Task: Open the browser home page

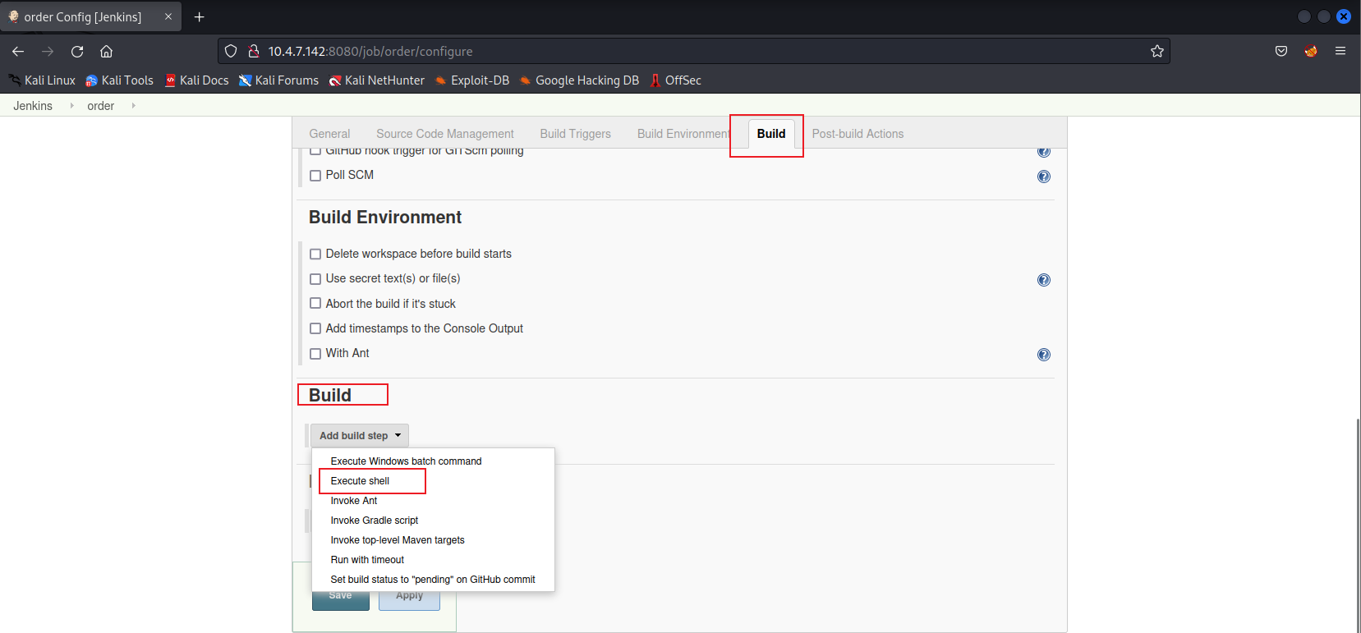Action: (x=106, y=51)
